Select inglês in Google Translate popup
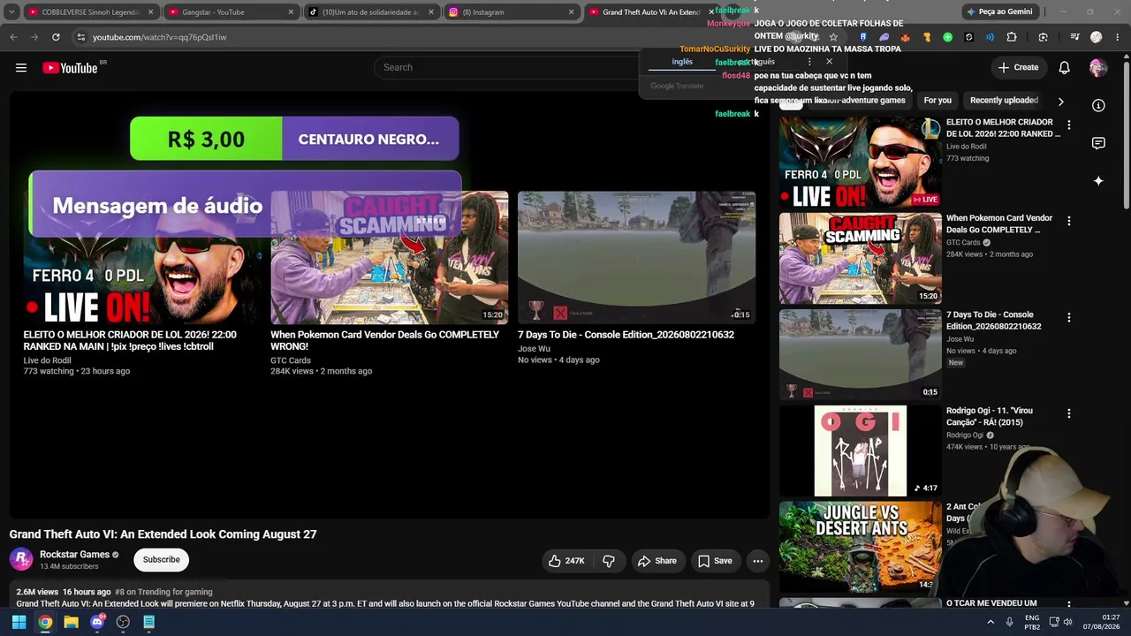1131x636 pixels. pos(682,62)
